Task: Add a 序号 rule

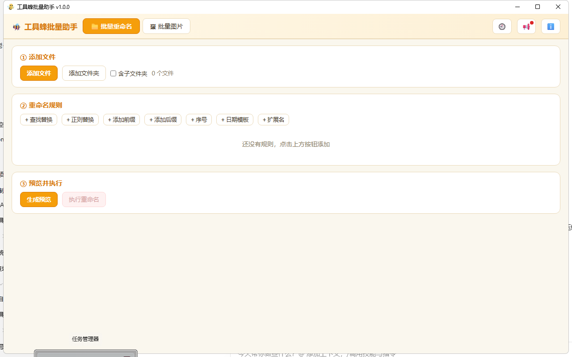Action: tap(199, 120)
